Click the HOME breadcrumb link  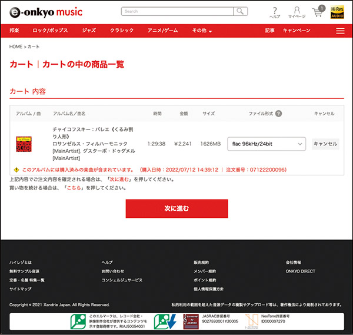tap(15, 46)
